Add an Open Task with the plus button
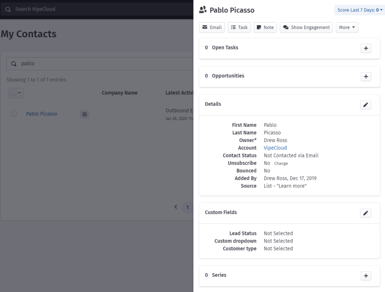This screenshot has width=385, height=292. (x=365, y=48)
